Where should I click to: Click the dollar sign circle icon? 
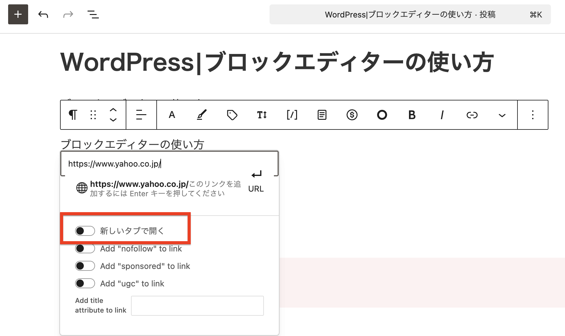tap(352, 115)
